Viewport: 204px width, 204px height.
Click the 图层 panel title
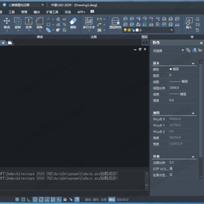(x=144, y=37)
